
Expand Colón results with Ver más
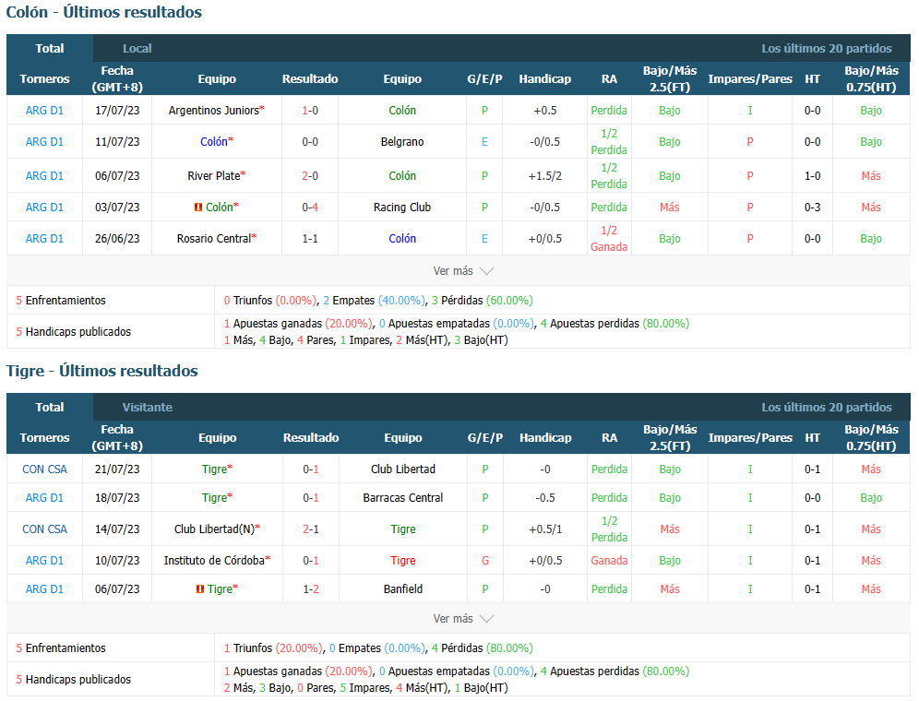pos(463,271)
